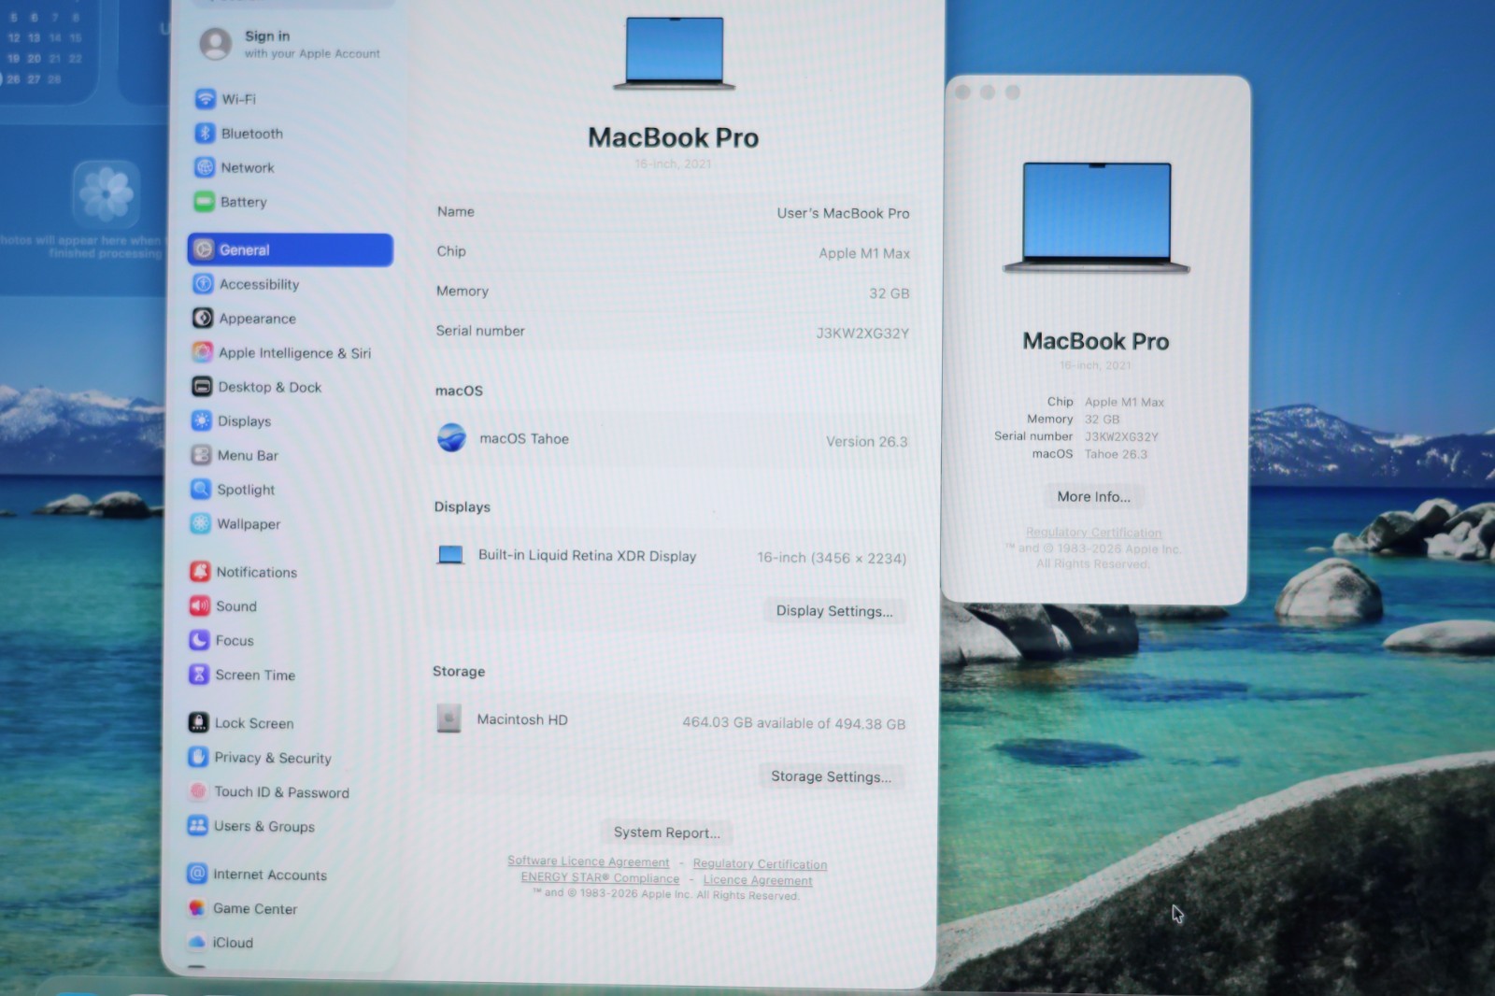Open the Game Center icon
1495x996 pixels.
[x=197, y=908]
